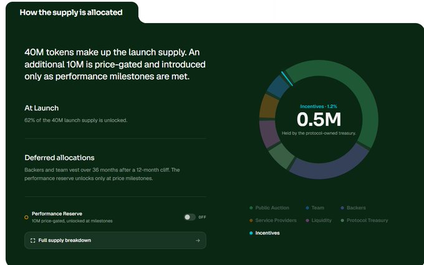The width and height of the screenshot is (424, 265).
Task: Click the Held by the protocol-owned treasury caption
Action: tap(319, 133)
